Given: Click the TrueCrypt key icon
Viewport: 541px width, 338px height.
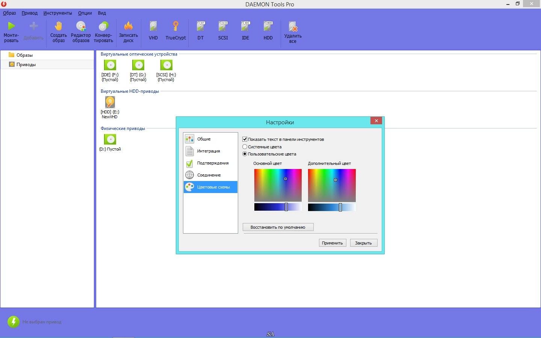Looking at the screenshot, I should [175, 26].
